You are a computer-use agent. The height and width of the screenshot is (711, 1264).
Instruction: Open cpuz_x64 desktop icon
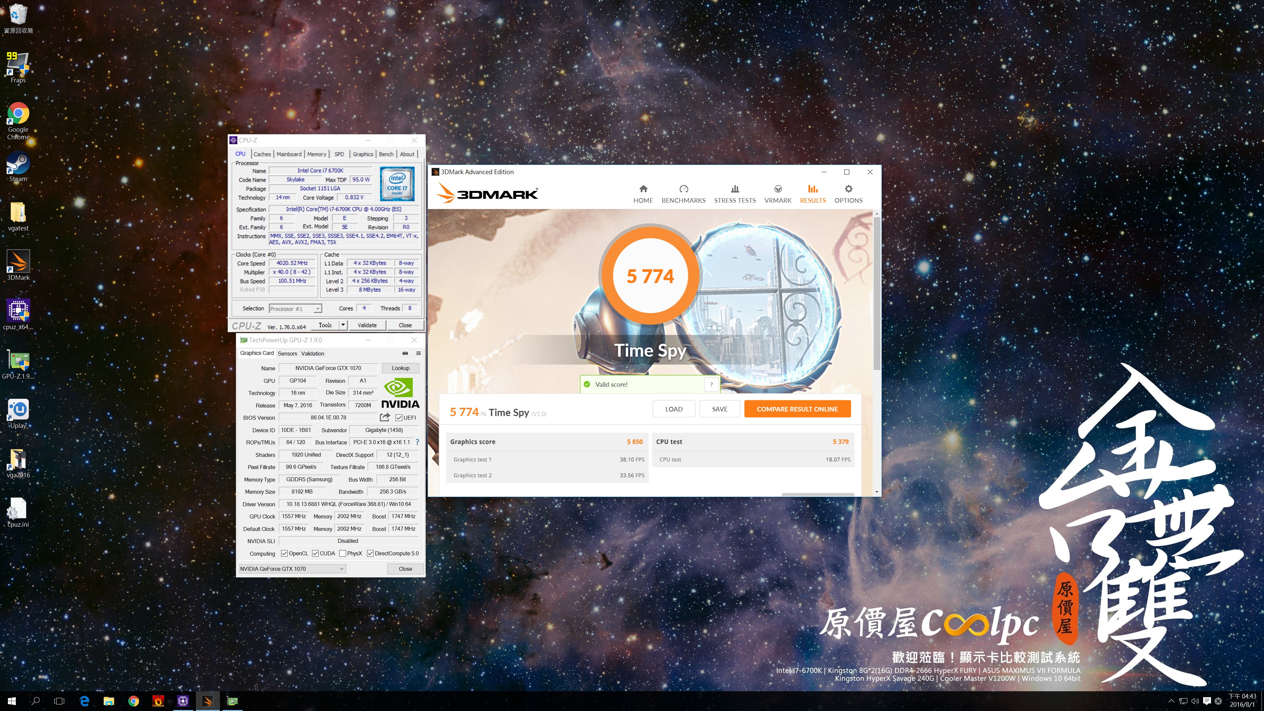[18, 315]
